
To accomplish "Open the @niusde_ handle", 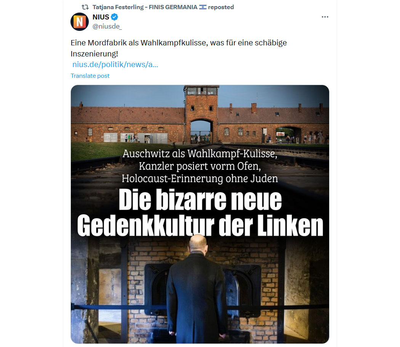I will (107, 26).
